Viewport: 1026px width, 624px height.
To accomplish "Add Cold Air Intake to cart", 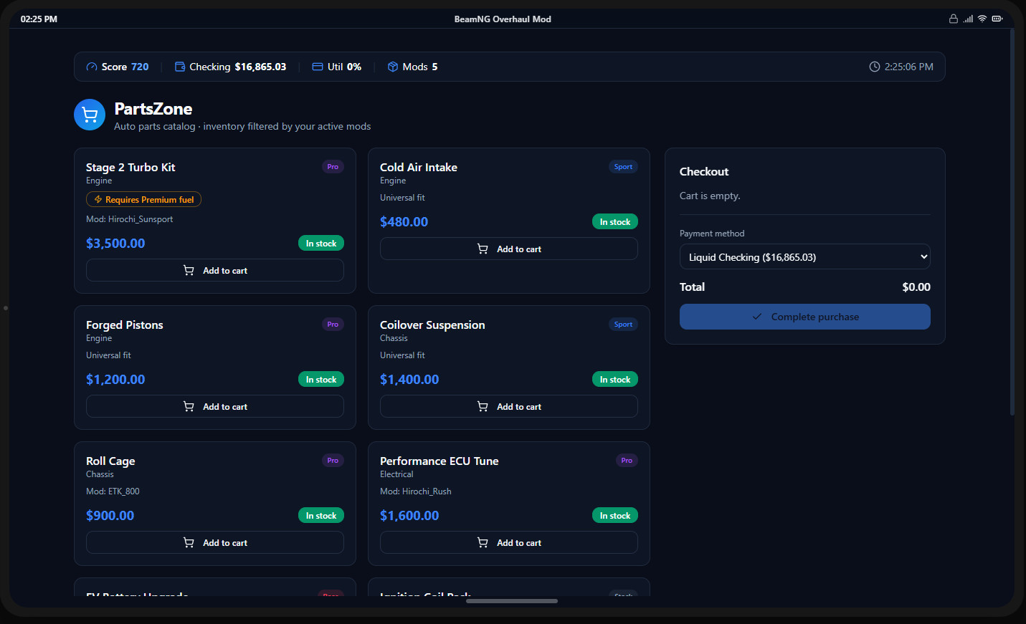I will point(509,249).
